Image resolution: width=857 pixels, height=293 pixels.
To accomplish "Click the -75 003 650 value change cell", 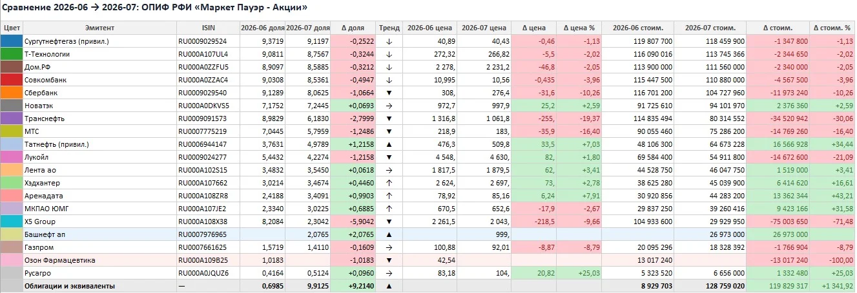I will (x=778, y=221).
